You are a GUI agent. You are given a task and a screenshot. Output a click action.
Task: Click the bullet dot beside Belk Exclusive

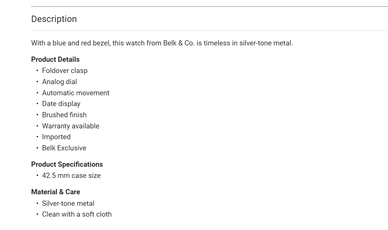pyautogui.click(x=37, y=148)
